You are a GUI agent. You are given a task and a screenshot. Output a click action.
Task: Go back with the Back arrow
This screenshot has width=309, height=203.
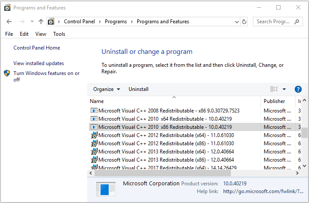pos(9,22)
